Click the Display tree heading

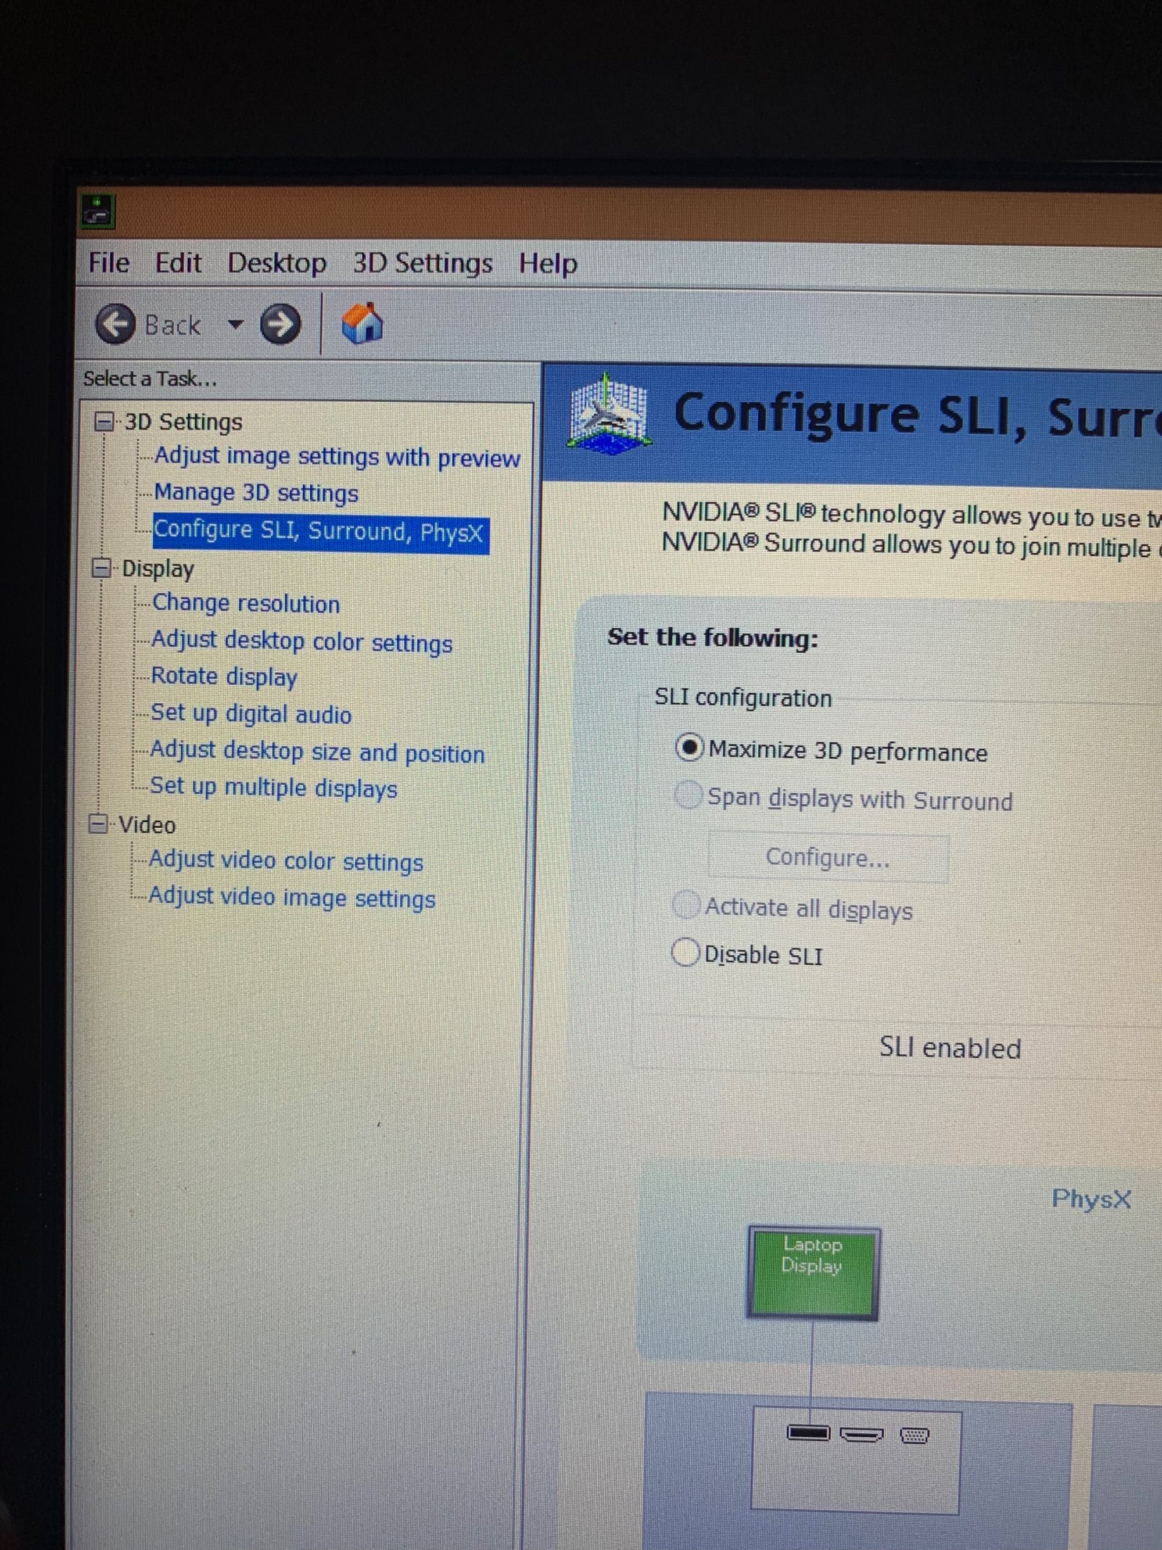158,568
